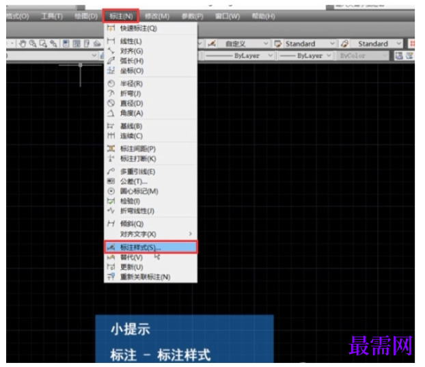This screenshot has width=425, height=367.
Task: Choose 更新(U) update entry
Action: point(151,267)
